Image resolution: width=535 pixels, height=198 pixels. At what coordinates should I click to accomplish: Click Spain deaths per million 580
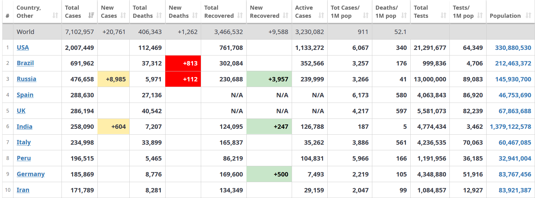pyautogui.click(x=401, y=95)
